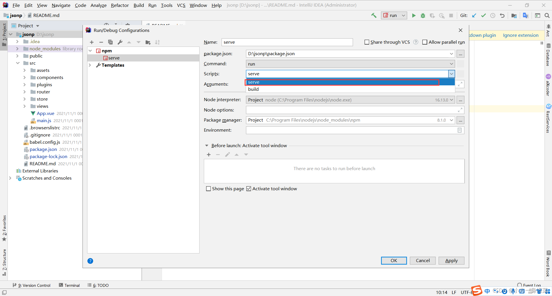Collapse the Before launch section
This screenshot has width=552, height=296.
pos(206,146)
